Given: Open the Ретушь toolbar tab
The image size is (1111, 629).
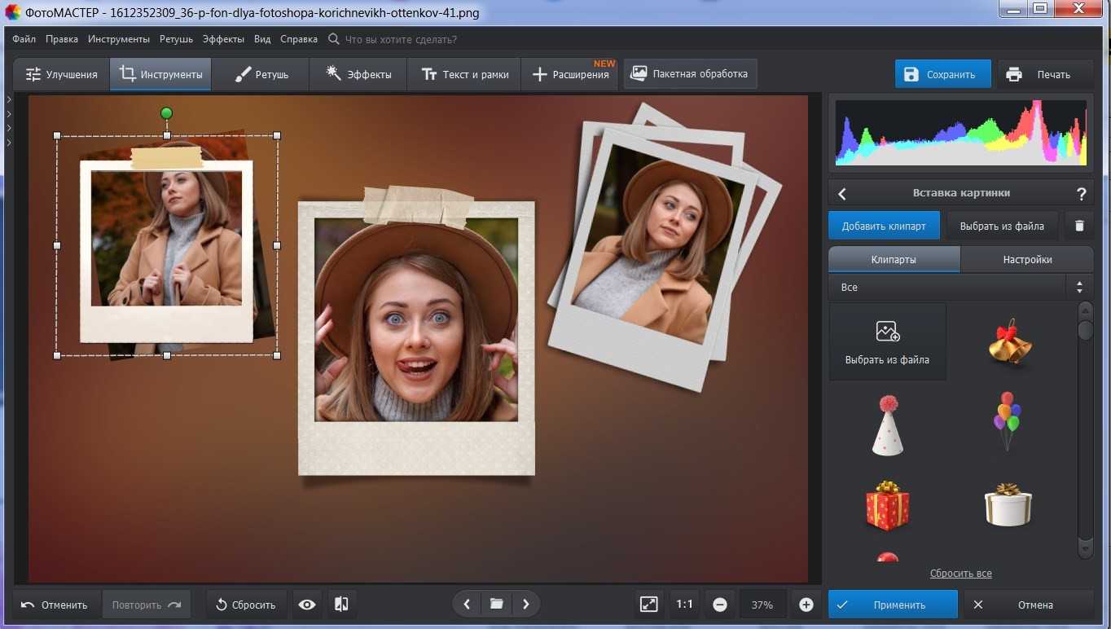Looking at the screenshot, I should pos(261,74).
